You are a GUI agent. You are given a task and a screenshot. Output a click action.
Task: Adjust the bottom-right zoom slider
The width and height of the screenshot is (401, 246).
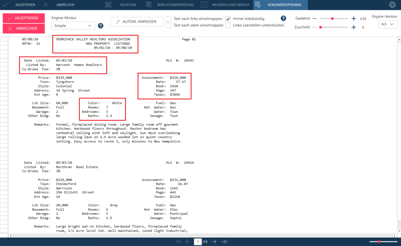click(x=379, y=242)
